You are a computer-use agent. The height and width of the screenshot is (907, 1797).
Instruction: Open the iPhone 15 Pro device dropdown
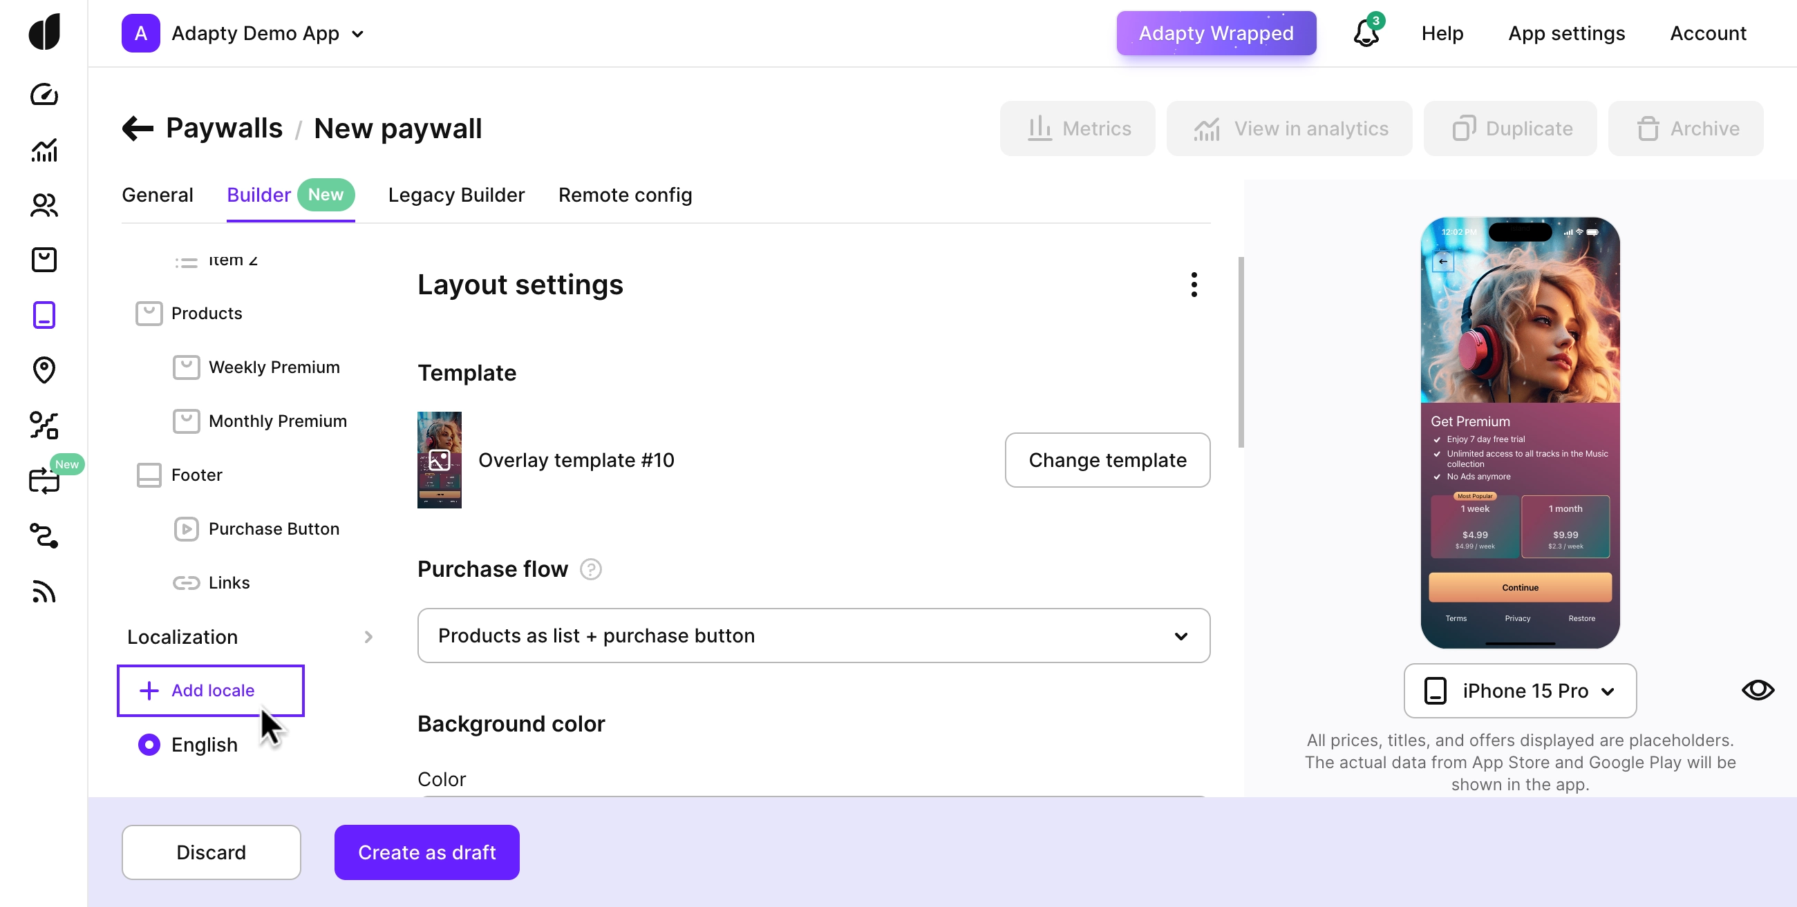(1519, 691)
